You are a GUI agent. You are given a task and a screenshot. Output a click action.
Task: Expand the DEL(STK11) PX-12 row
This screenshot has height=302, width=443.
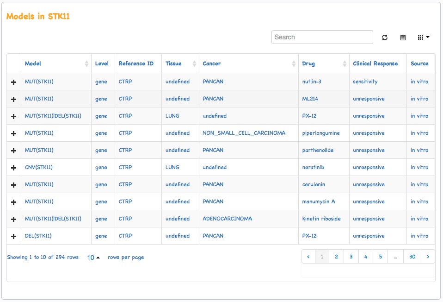pos(13,236)
